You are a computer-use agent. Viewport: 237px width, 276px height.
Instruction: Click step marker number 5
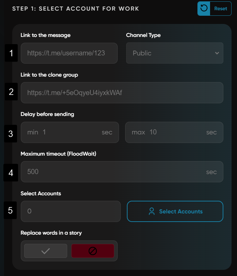coord(11,210)
